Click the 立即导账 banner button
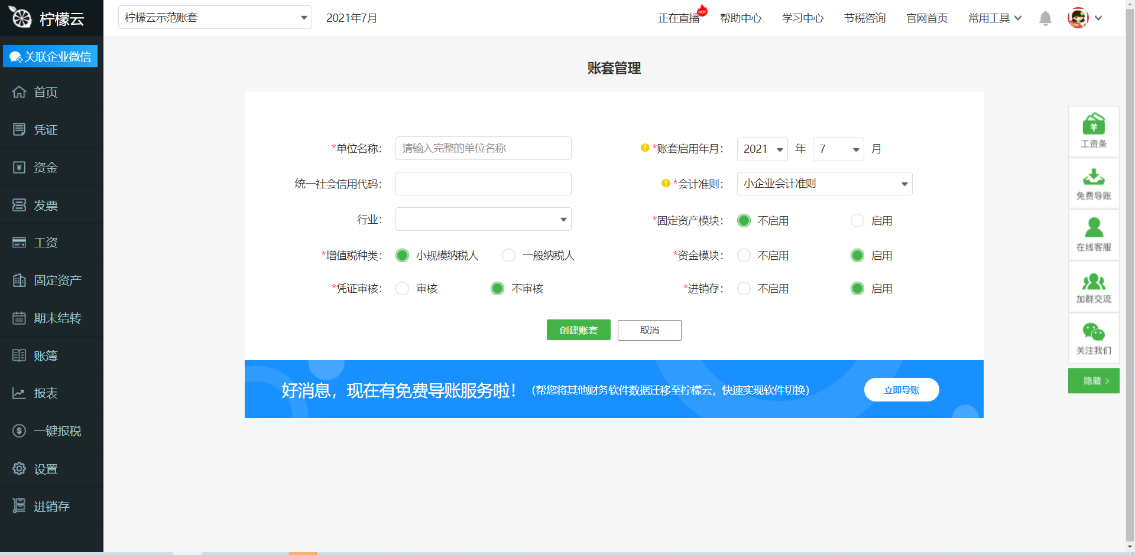The image size is (1135, 555). [x=901, y=390]
